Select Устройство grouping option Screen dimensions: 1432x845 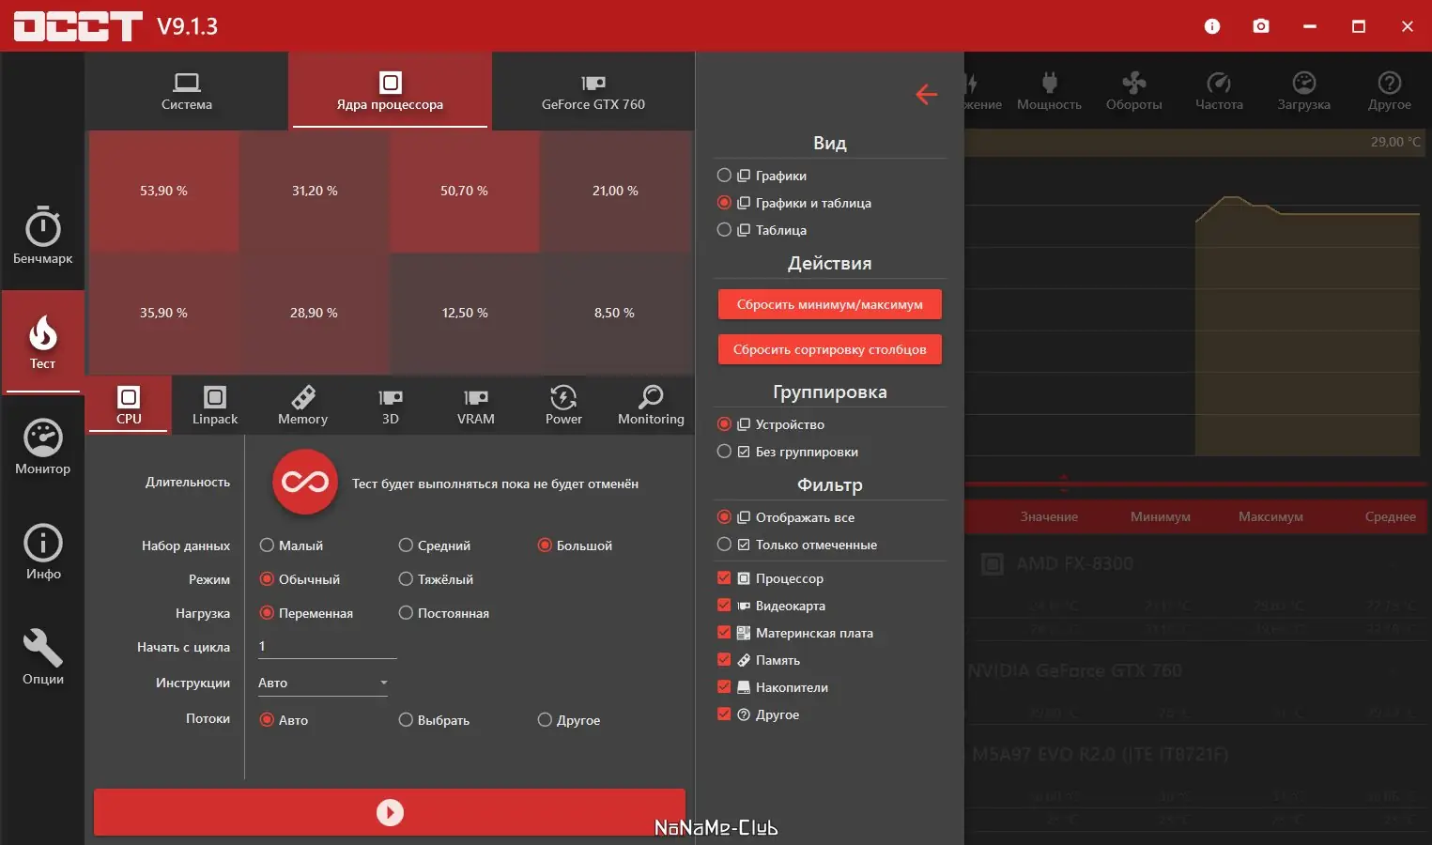(724, 424)
